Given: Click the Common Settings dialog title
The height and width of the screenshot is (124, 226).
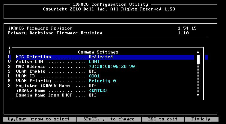Looking at the screenshot, I should click(x=98, y=52).
